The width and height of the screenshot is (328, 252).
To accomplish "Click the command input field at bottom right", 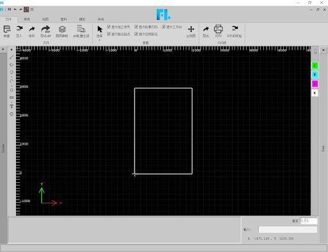I will (288, 230).
